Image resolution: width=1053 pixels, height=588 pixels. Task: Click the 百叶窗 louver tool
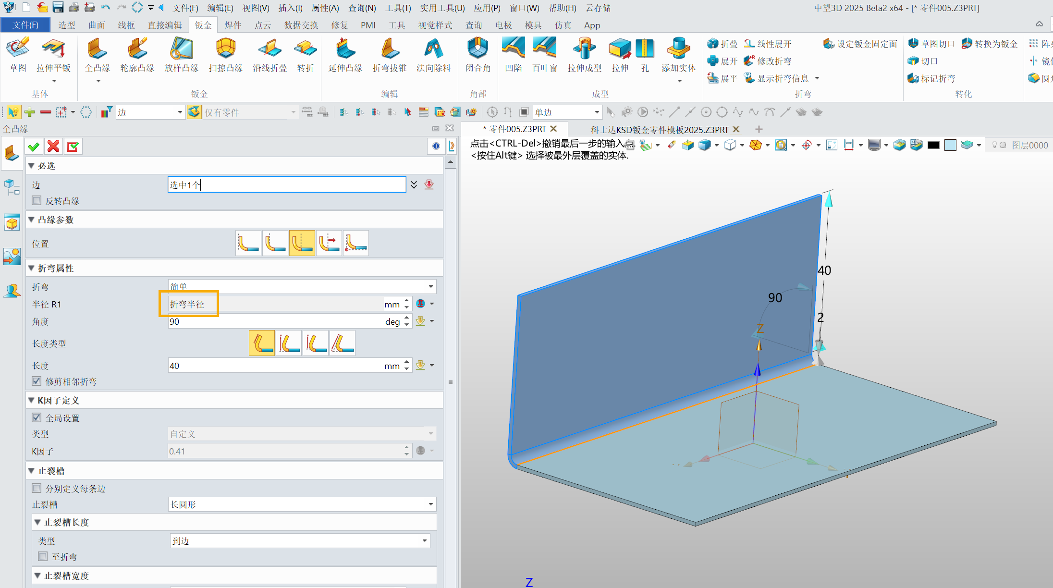click(545, 55)
